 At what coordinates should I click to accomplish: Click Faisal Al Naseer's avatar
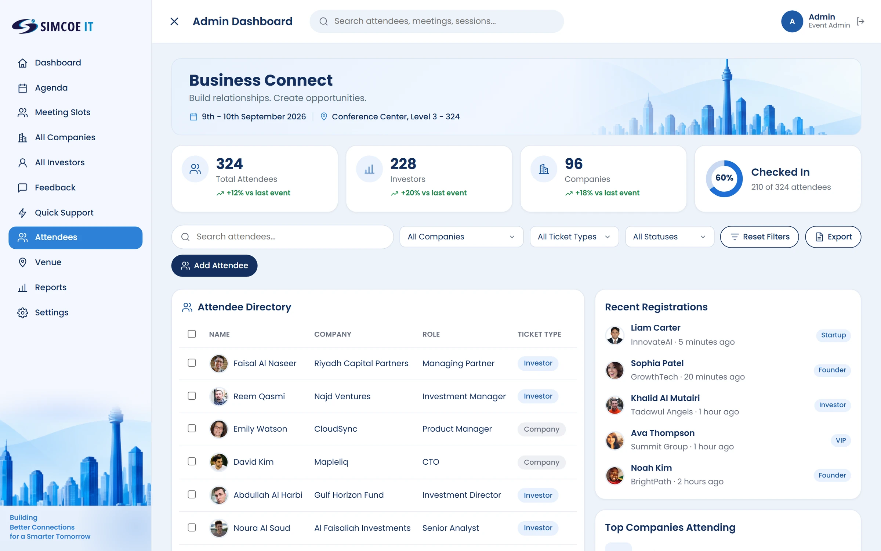click(x=219, y=363)
